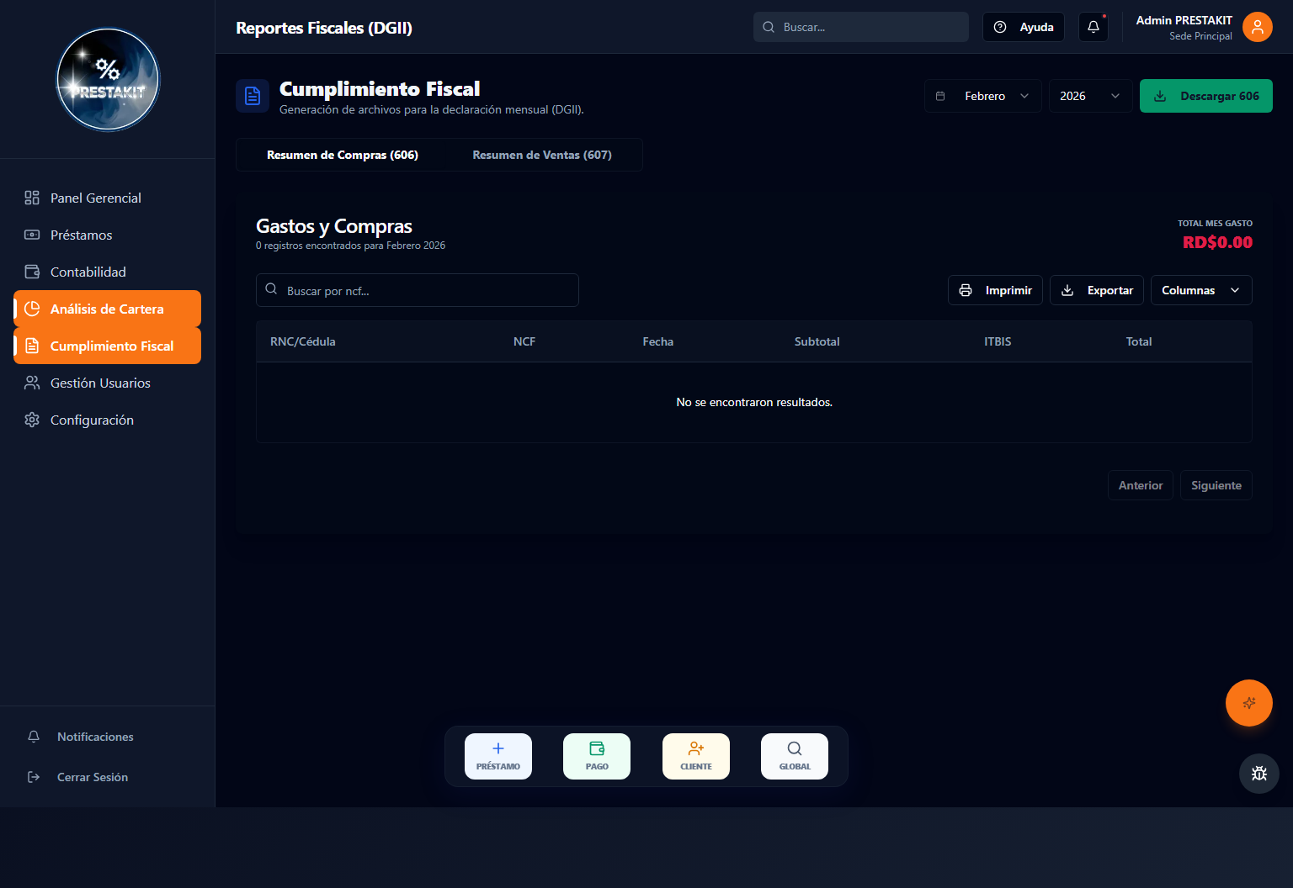Click magnifier icon in ncf search box
Viewport: 1293px width, 888px height.
tap(271, 289)
